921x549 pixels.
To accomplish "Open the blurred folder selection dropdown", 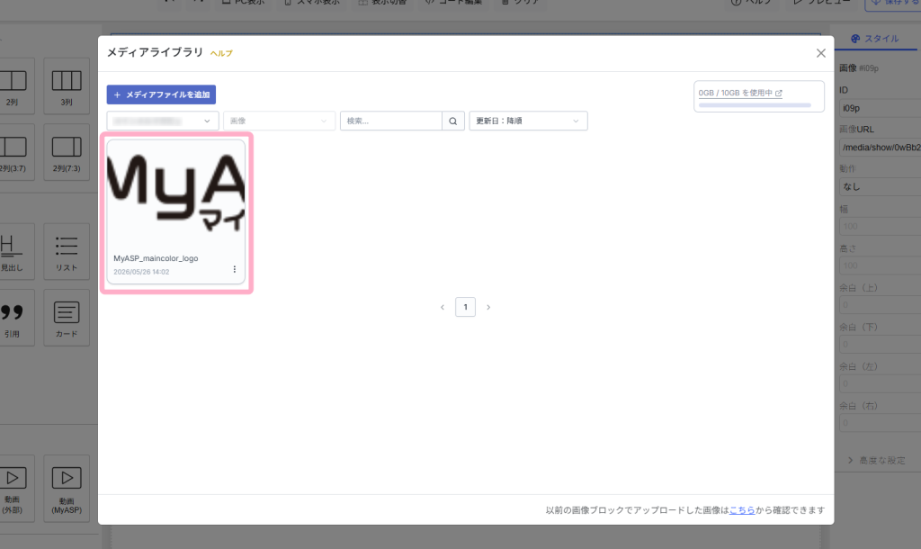I will [163, 121].
